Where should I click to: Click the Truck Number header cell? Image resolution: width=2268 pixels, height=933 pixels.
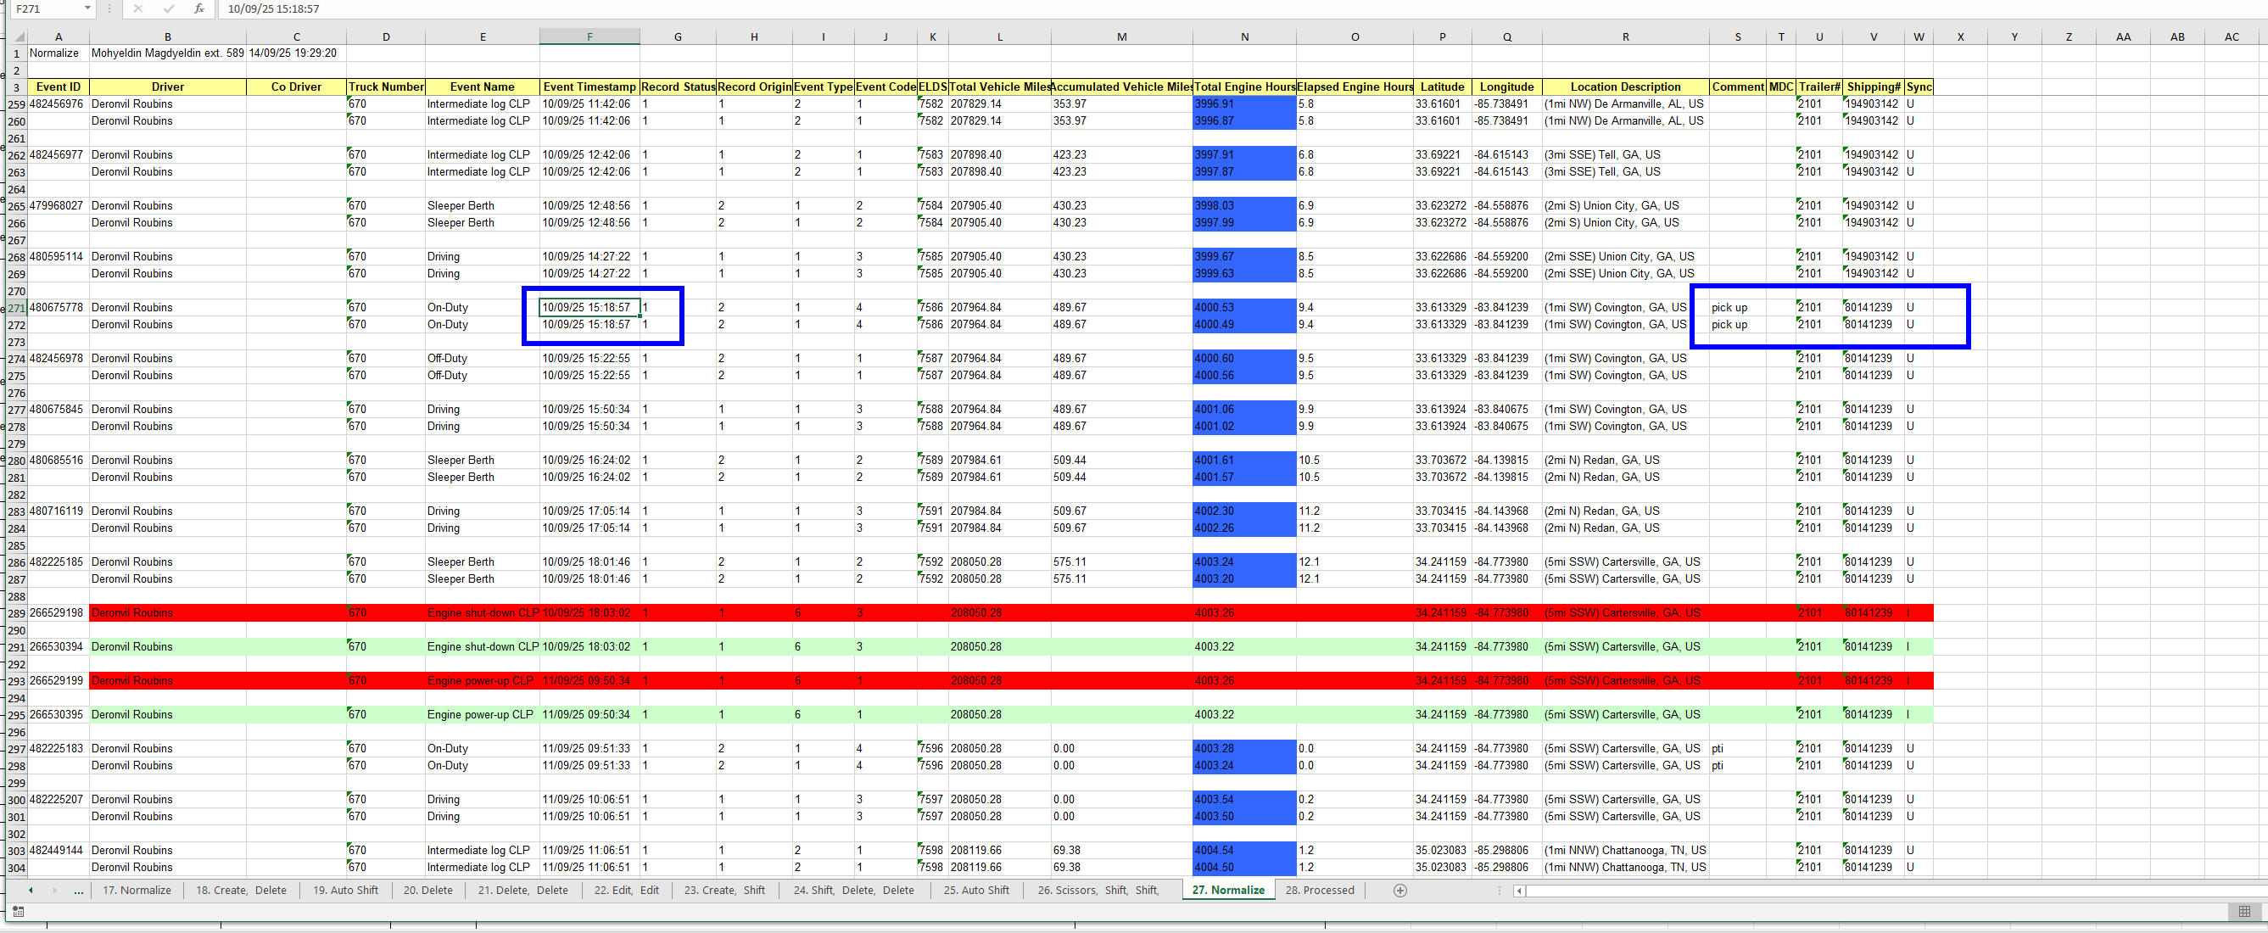(386, 87)
